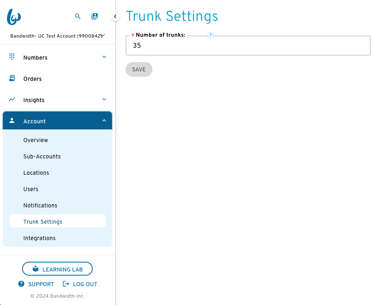Open the account selector dropdown
Screen dimensions: 374x305
click(58, 36)
